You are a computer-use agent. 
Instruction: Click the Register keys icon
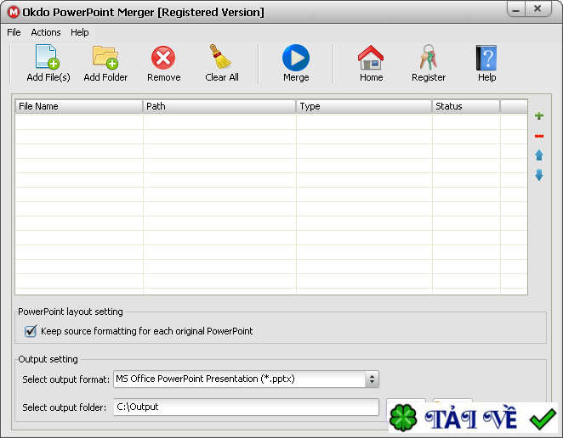click(429, 57)
